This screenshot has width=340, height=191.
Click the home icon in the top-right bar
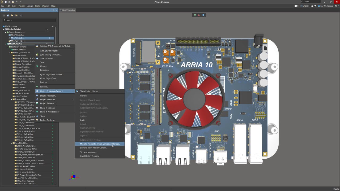pos(312,6)
